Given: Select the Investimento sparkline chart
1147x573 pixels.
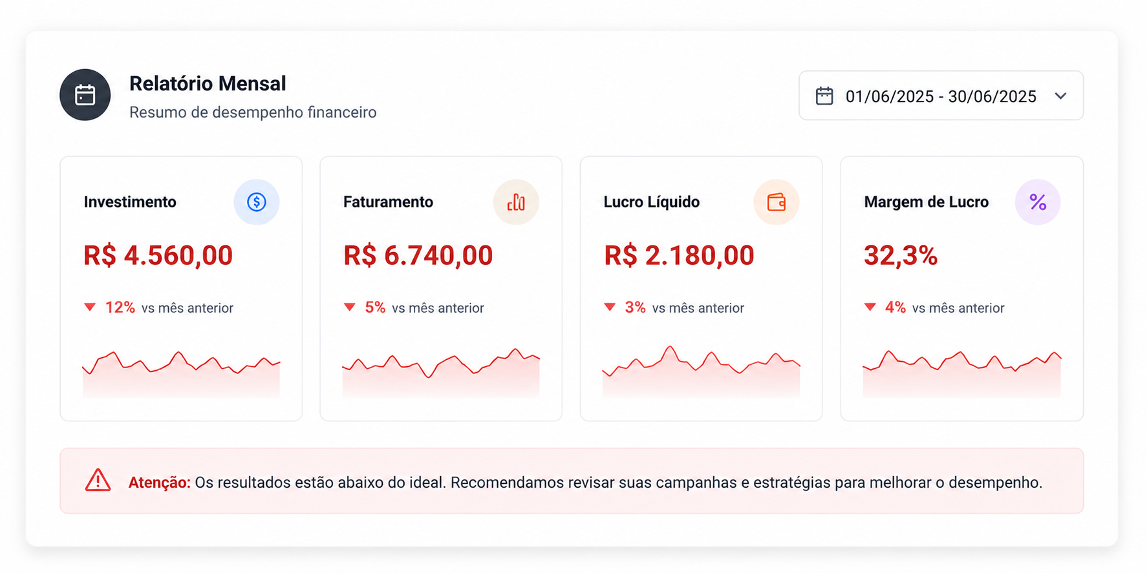Looking at the screenshot, I should coord(181,374).
